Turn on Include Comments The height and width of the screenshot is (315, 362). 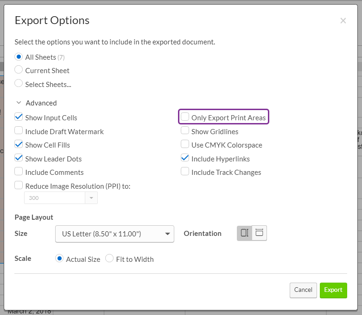[x=19, y=172]
